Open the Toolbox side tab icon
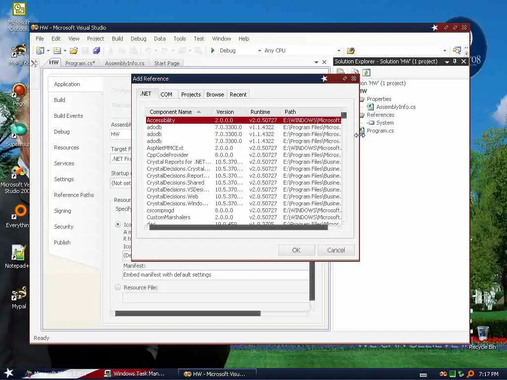Viewport: 507px width, 380px height. [34, 63]
